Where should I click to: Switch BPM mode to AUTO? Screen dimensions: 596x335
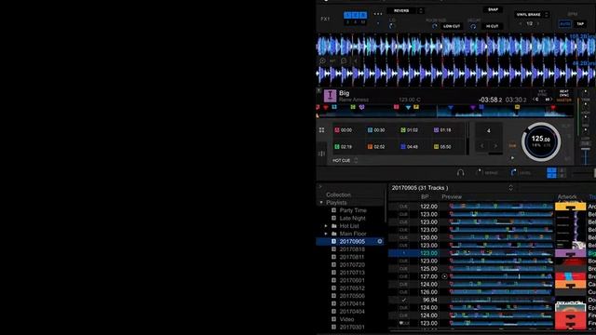565,24
